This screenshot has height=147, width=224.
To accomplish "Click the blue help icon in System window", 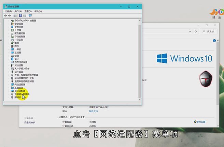I will (x=214, y=41).
